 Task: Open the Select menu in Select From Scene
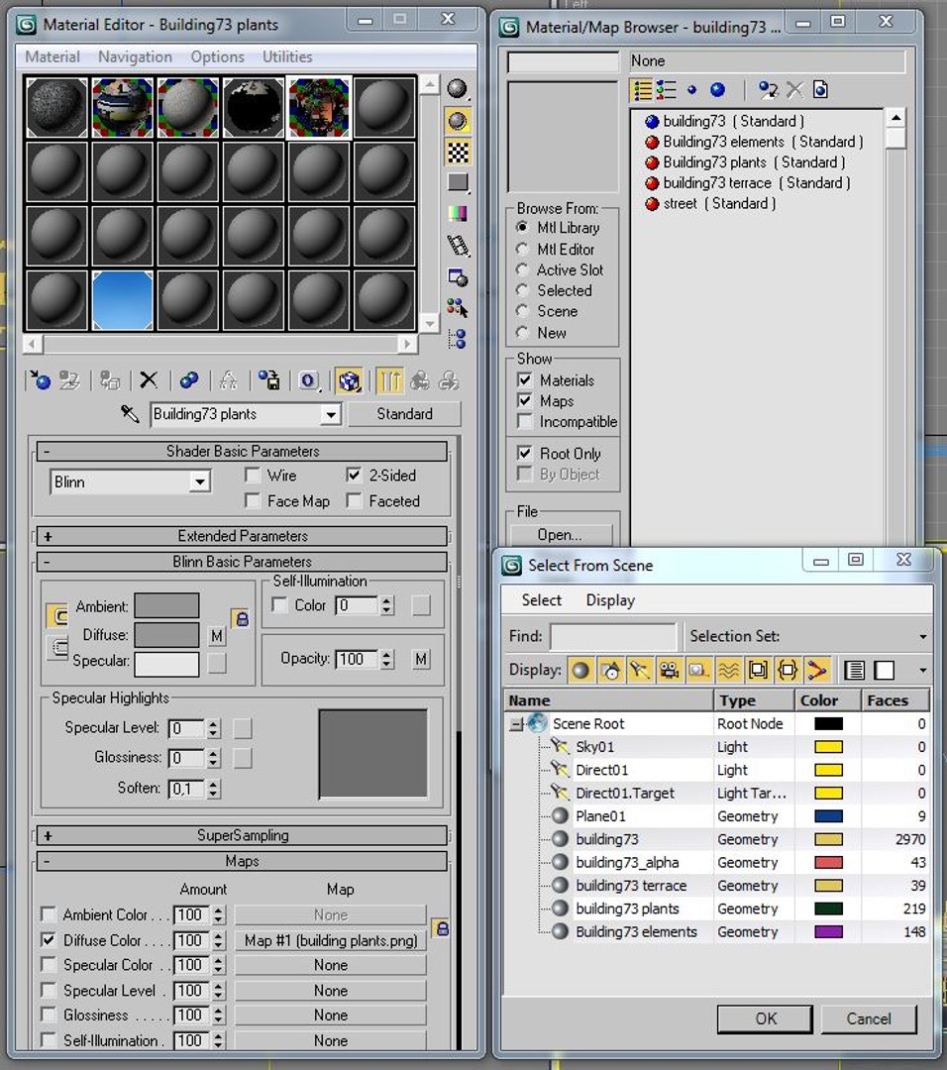(x=542, y=600)
